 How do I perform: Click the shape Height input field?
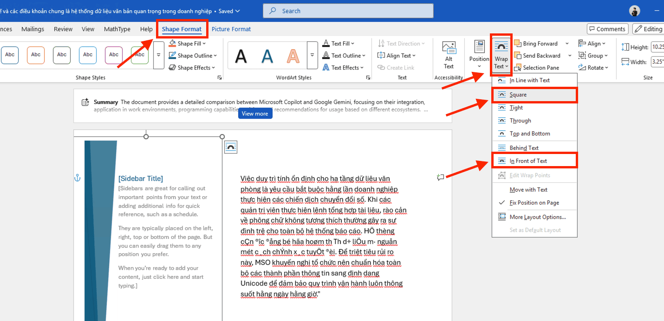[x=657, y=47]
